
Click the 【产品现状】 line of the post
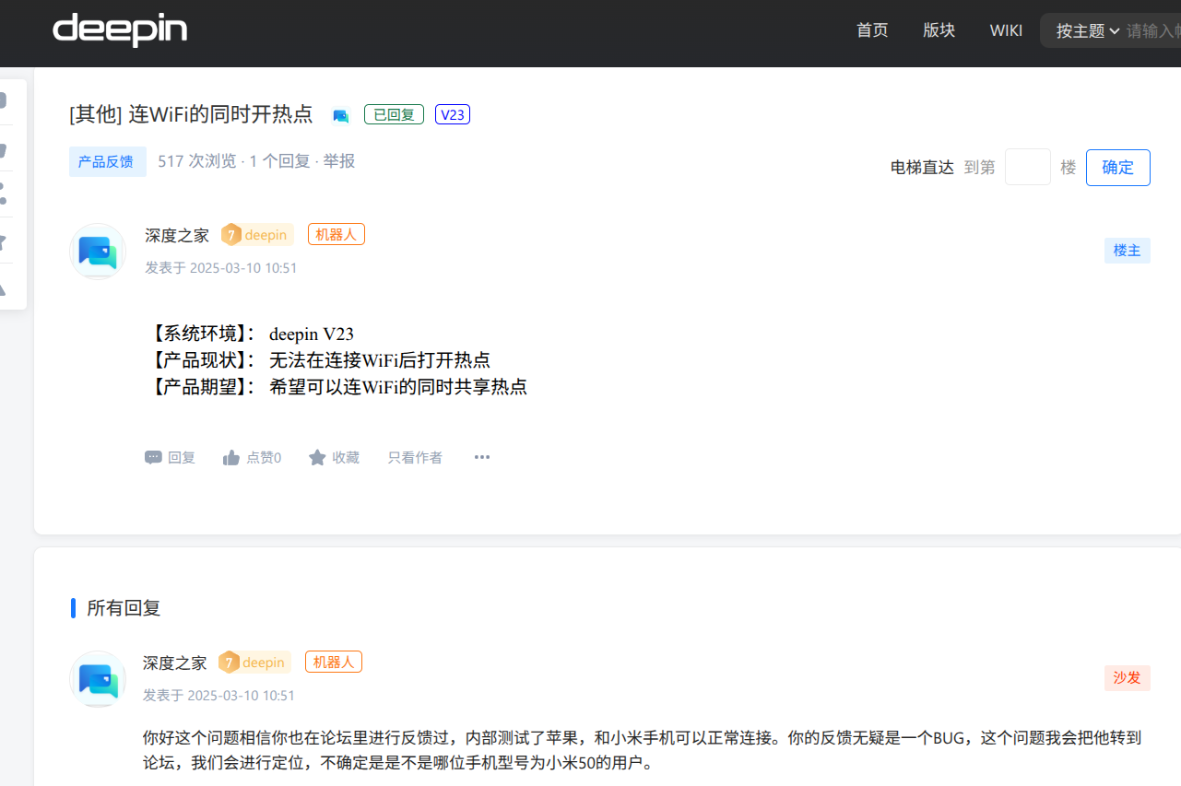[318, 360]
